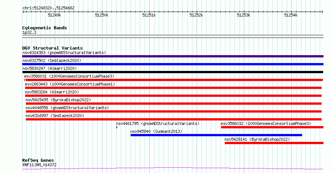Open the nsv4046556 gnomADStructuralVariants red bar
The image size is (334, 173).
[x=174, y=111]
